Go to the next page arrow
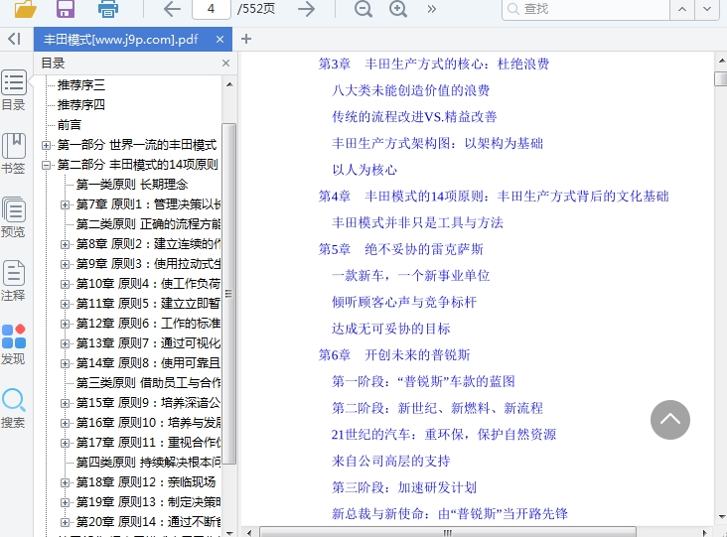The height and width of the screenshot is (537, 727). tap(306, 9)
